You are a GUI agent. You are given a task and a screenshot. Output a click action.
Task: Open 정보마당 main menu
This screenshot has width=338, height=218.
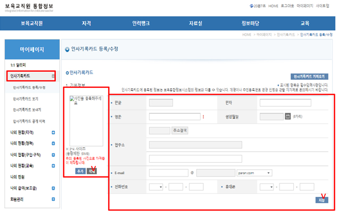point(250,23)
